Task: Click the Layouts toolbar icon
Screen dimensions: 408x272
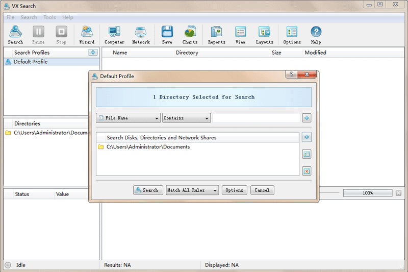Action: click(x=264, y=35)
